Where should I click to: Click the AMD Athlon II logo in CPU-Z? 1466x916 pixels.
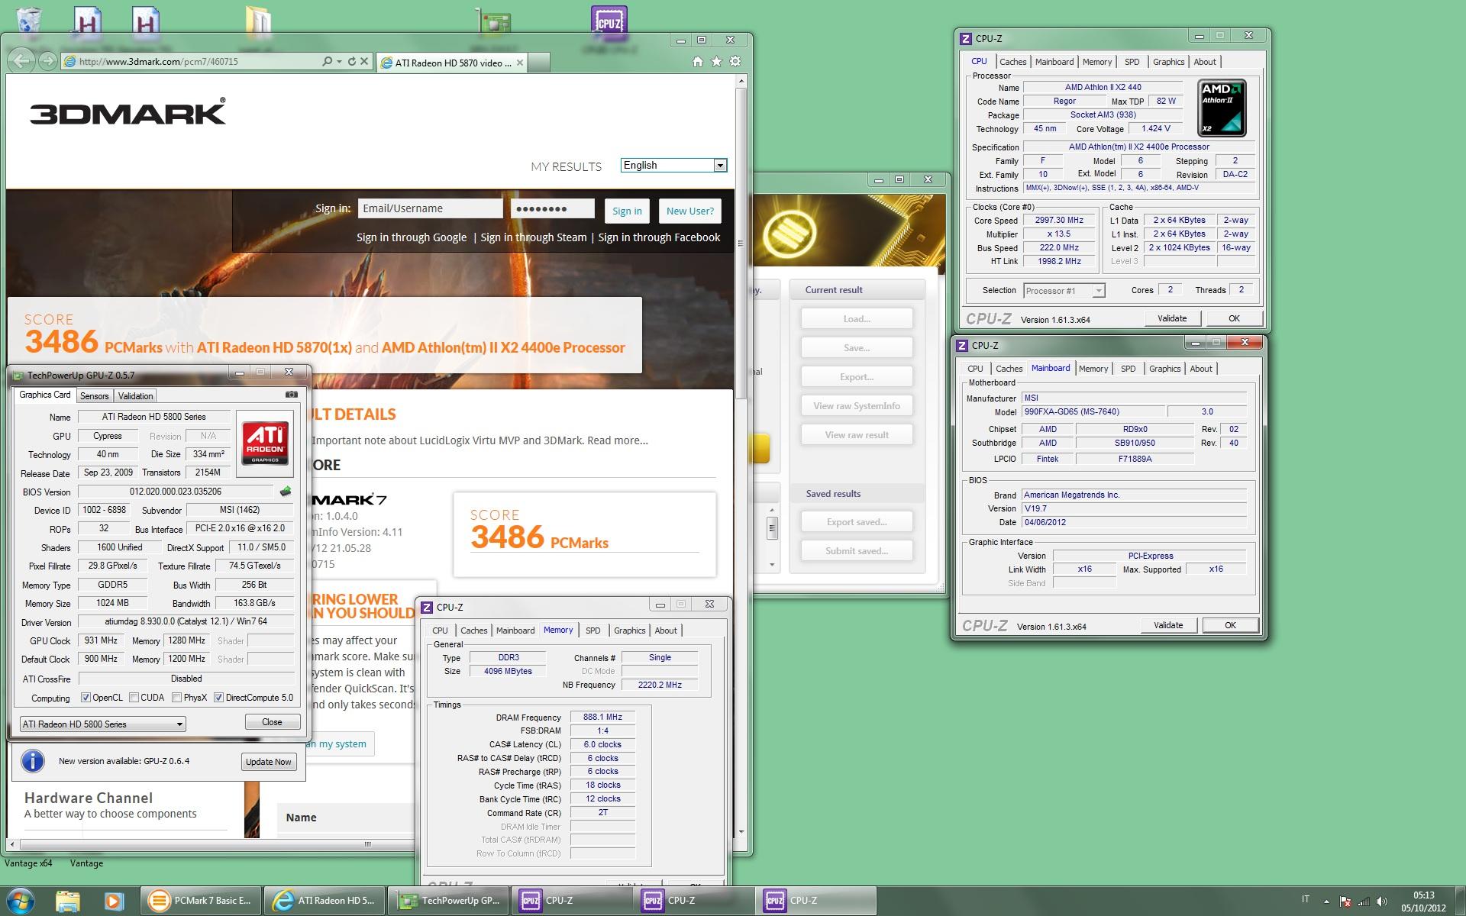1222,108
